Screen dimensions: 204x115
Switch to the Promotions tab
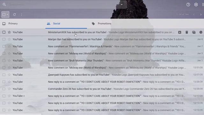[x=105, y=23]
